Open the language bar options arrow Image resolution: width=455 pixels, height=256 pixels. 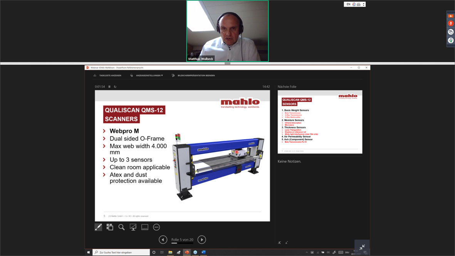click(364, 4)
